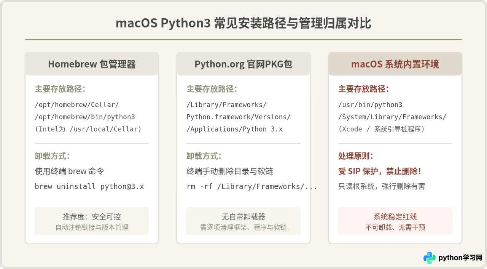
Task: Click 卸载方式 label in Homebrew card
Action: pyautogui.click(x=52, y=156)
